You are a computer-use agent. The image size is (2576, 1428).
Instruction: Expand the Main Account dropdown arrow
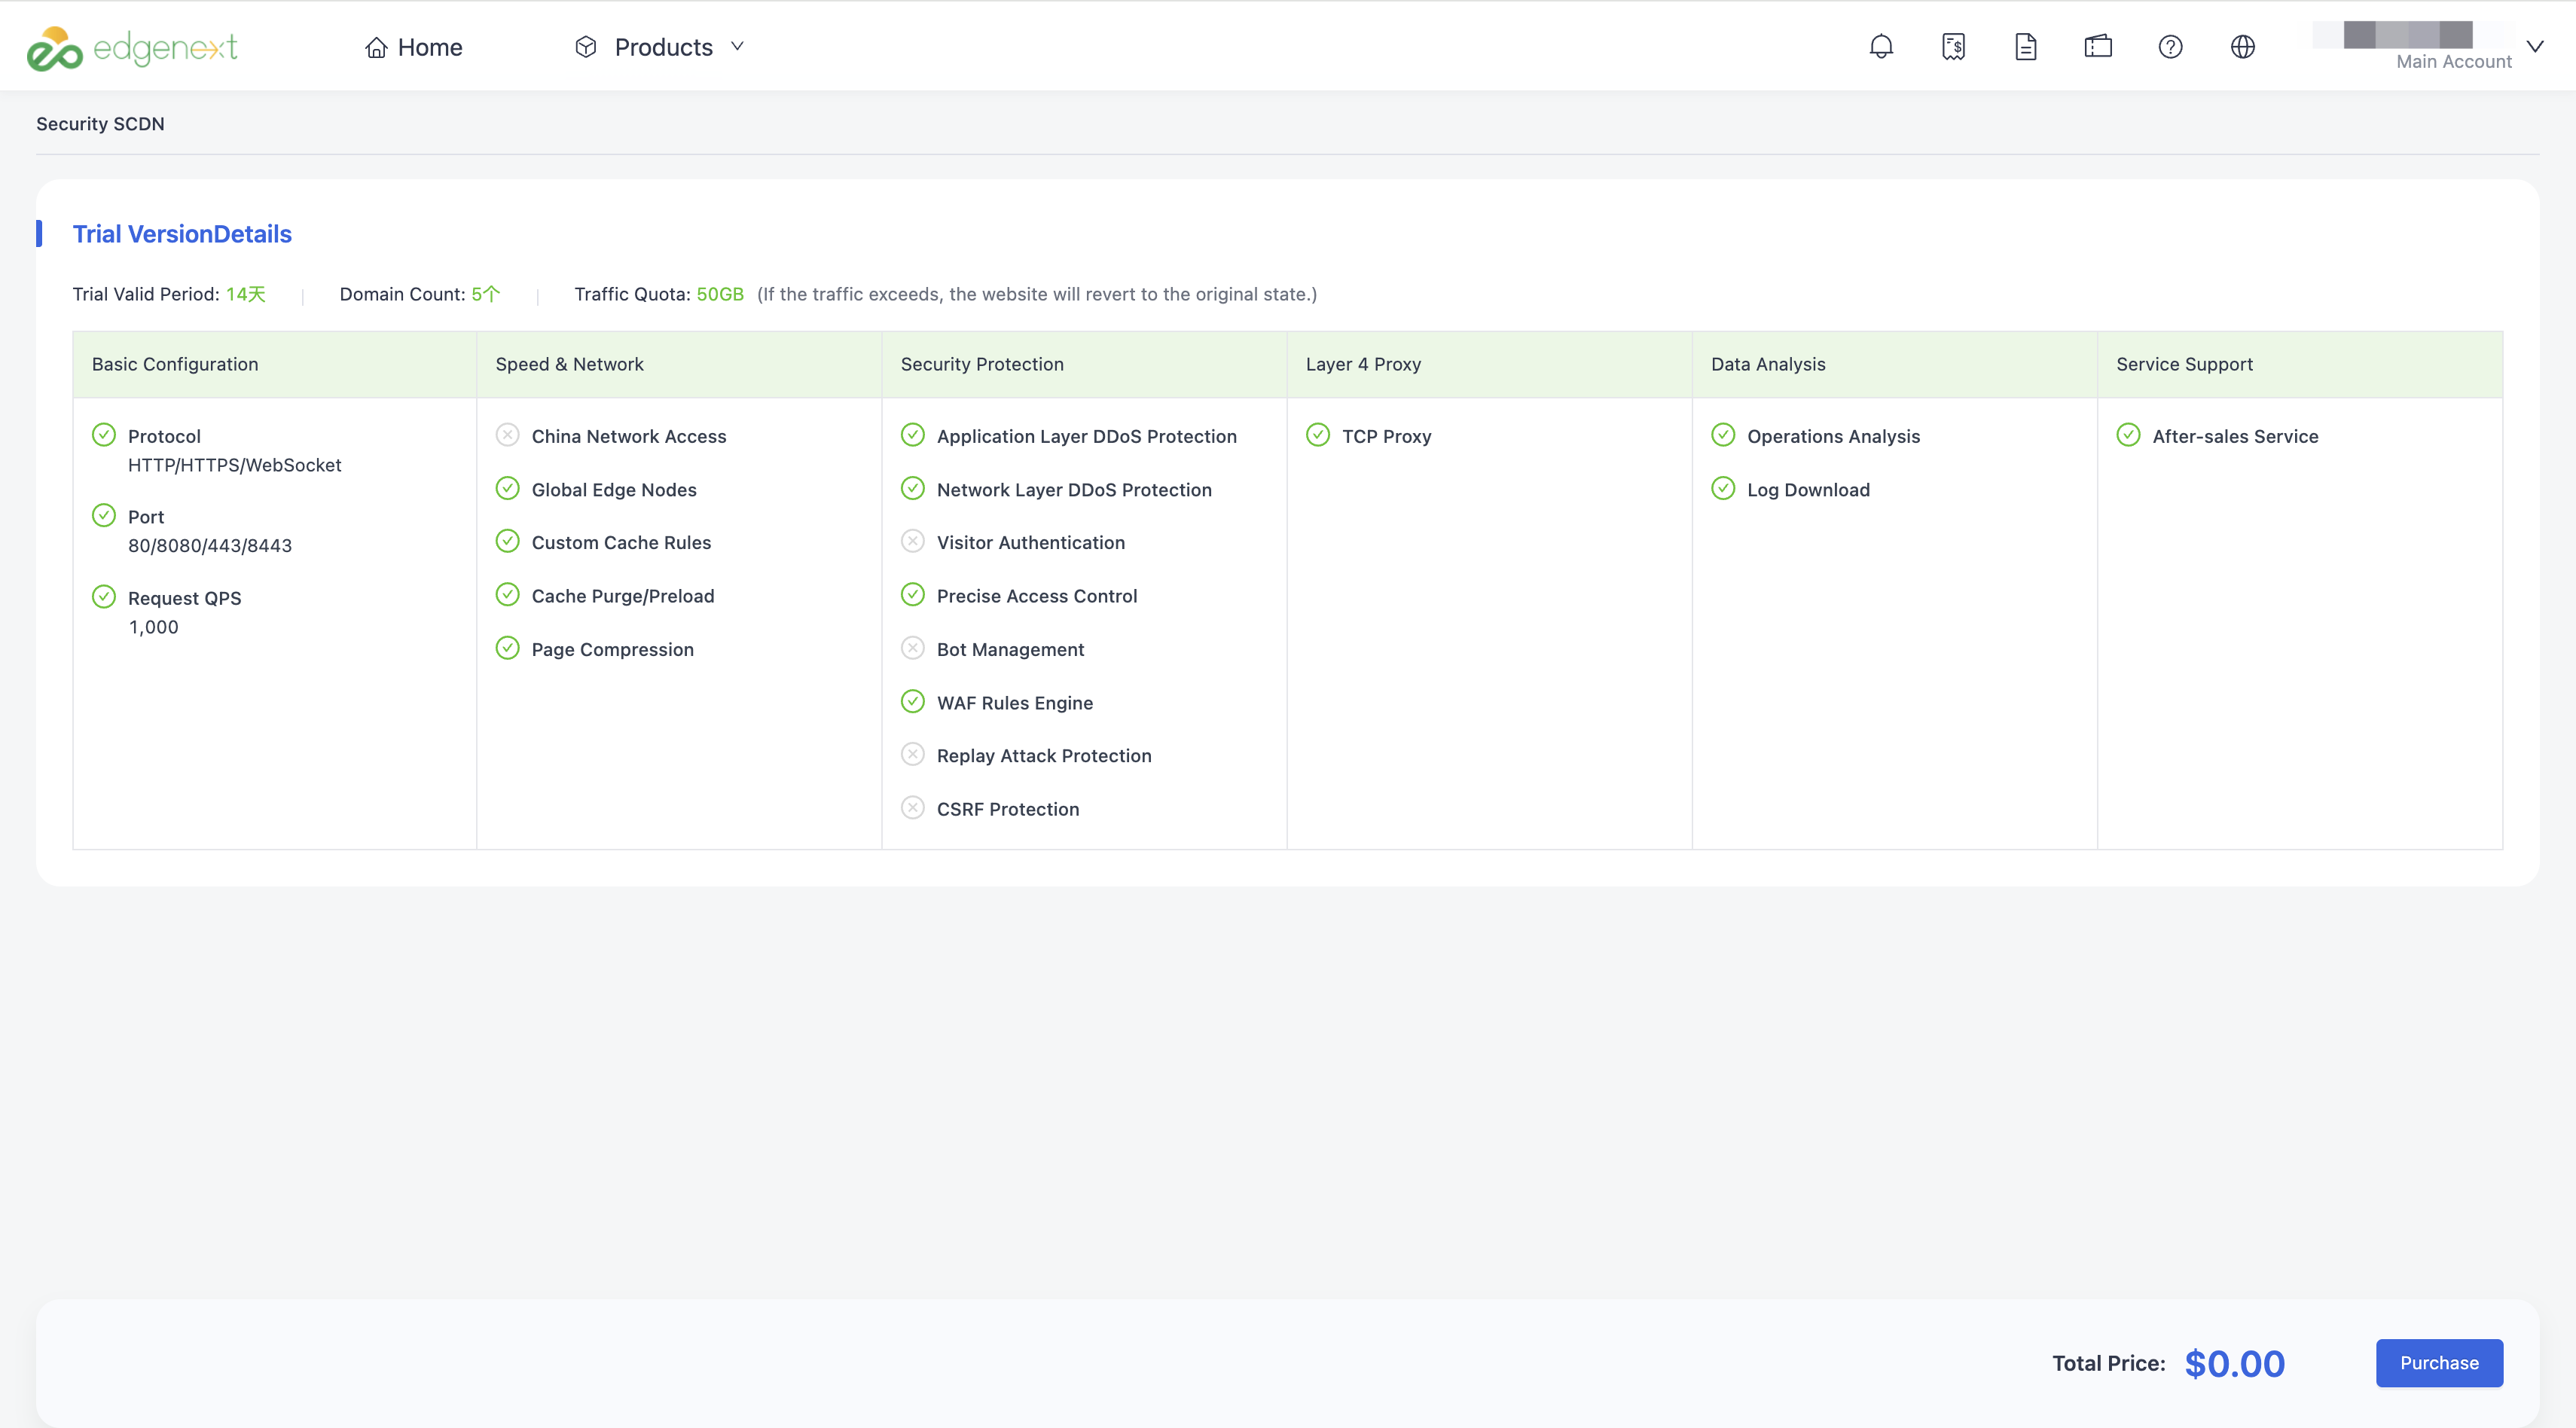2535,46
